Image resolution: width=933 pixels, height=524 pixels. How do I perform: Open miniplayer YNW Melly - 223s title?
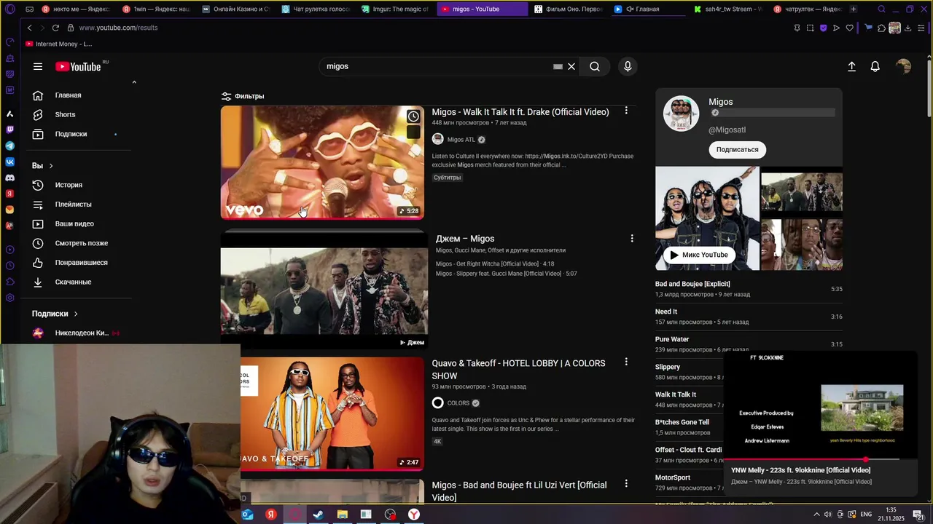coord(800,470)
